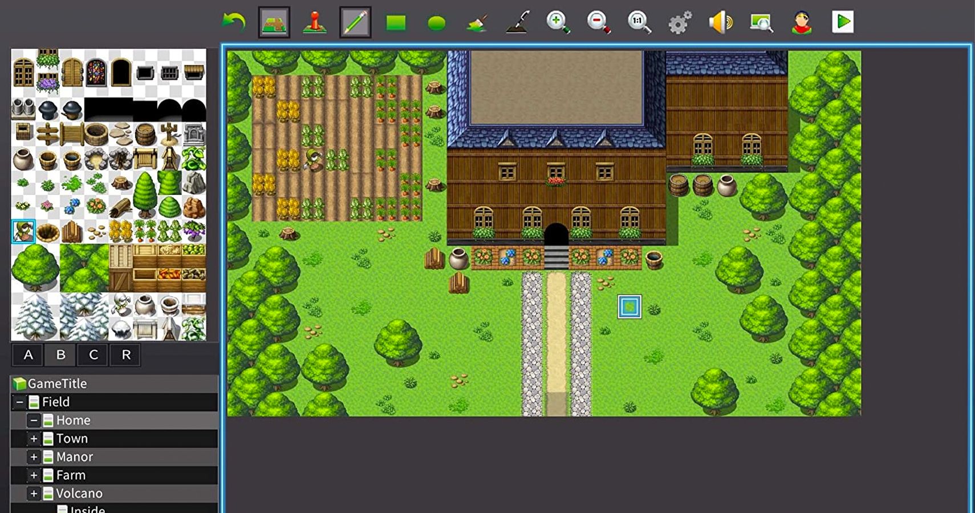Zoom out of the map

599,22
